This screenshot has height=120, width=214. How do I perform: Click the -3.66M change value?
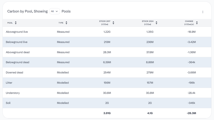pos(191,72)
